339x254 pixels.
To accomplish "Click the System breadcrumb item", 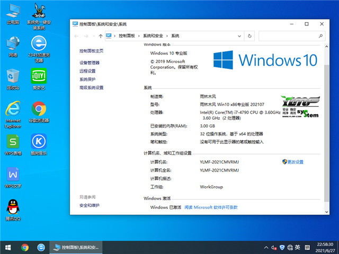I will 175,36.
